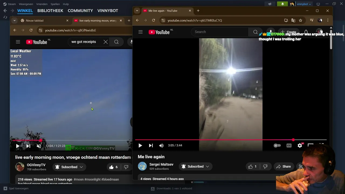345x194 pixels.
Task: Mute the 'Me live again' video
Action: coord(161,145)
